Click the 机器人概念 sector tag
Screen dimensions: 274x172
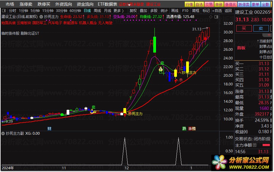click(x=88, y=23)
